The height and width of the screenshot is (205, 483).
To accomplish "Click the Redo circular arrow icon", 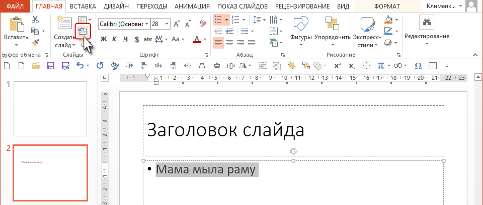I will tap(100, 66).
